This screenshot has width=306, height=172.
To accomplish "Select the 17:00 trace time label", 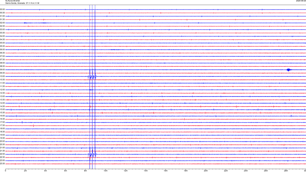I will tap(3, 122).
